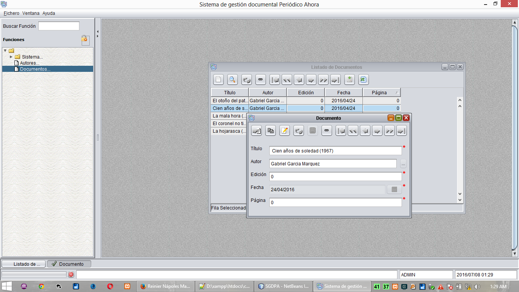Click the padlock icon beside Funciones
The image size is (519, 292).
coord(85,40)
